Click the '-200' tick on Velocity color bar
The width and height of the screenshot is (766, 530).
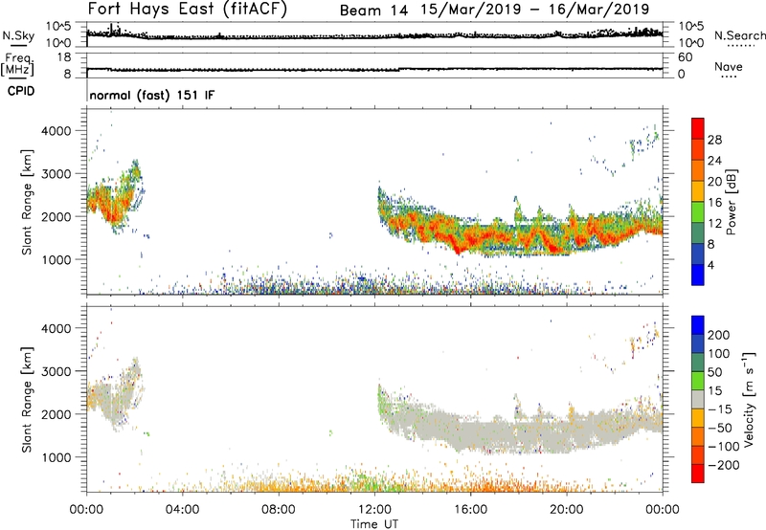click(x=724, y=465)
